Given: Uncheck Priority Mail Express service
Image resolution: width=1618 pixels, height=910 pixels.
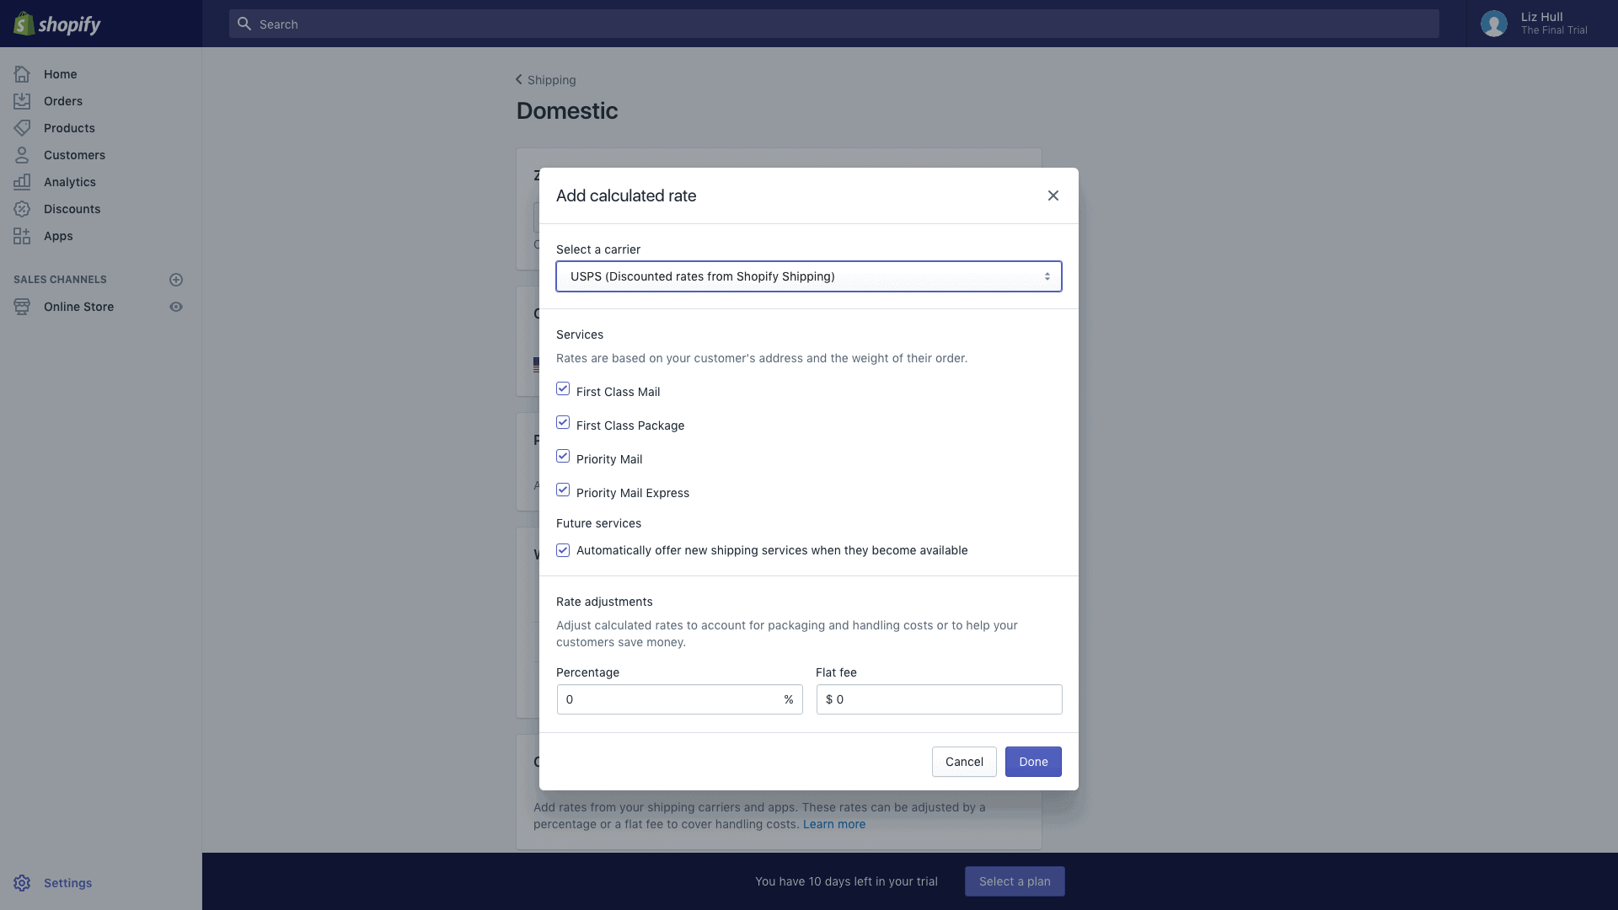Looking at the screenshot, I should tap(563, 490).
